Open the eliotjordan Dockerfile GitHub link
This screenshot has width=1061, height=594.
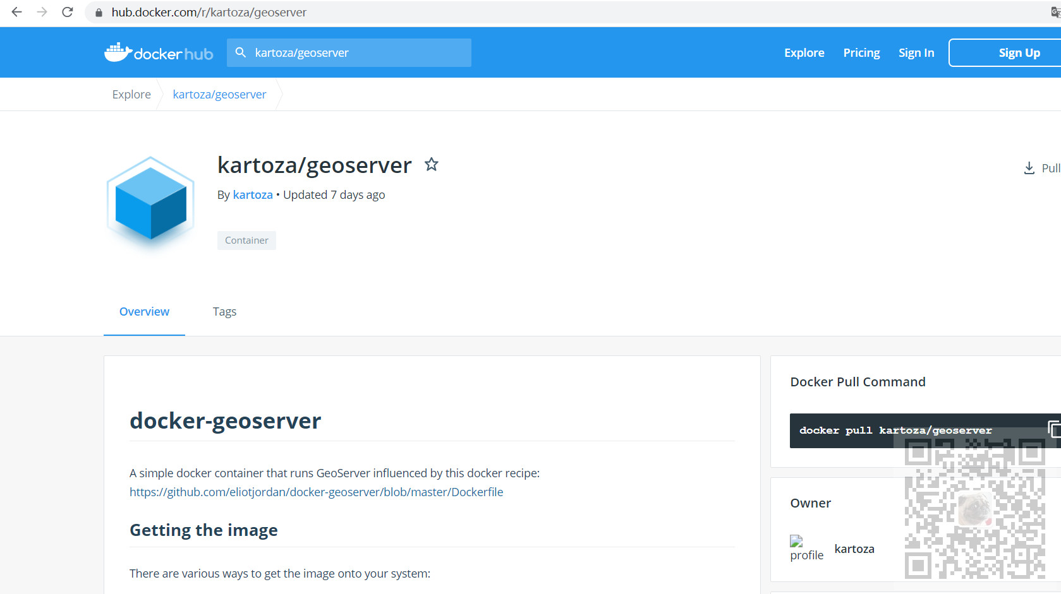(x=317, y=492)
